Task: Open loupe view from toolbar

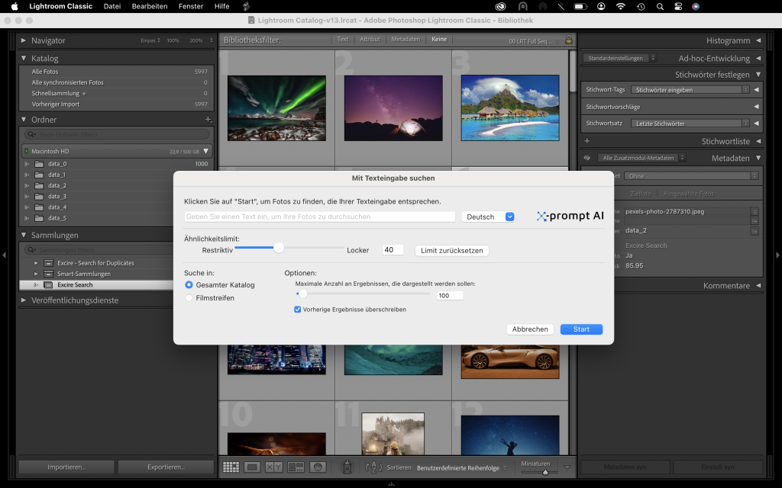Action: [252, 467]
